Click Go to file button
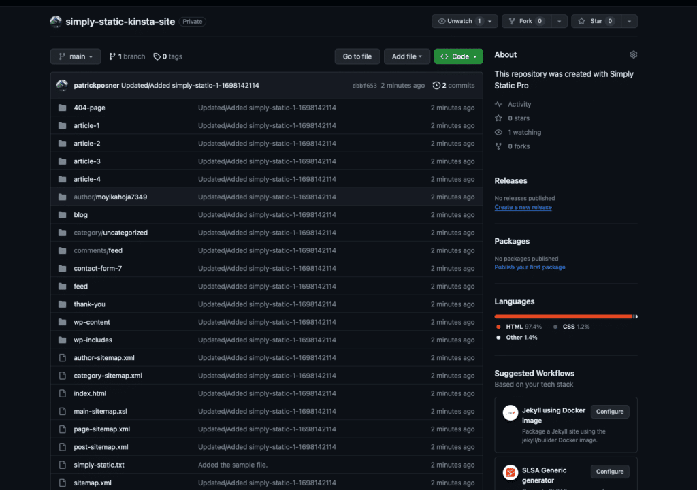This screenshot has height=490, width=697. pyautogui.click(x=357, y=56)
